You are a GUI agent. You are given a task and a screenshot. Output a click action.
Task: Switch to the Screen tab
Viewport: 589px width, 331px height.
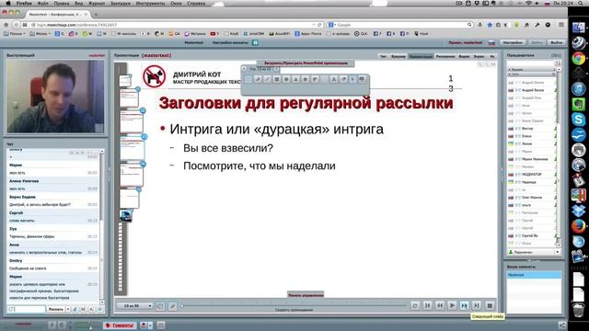point(479,56)
